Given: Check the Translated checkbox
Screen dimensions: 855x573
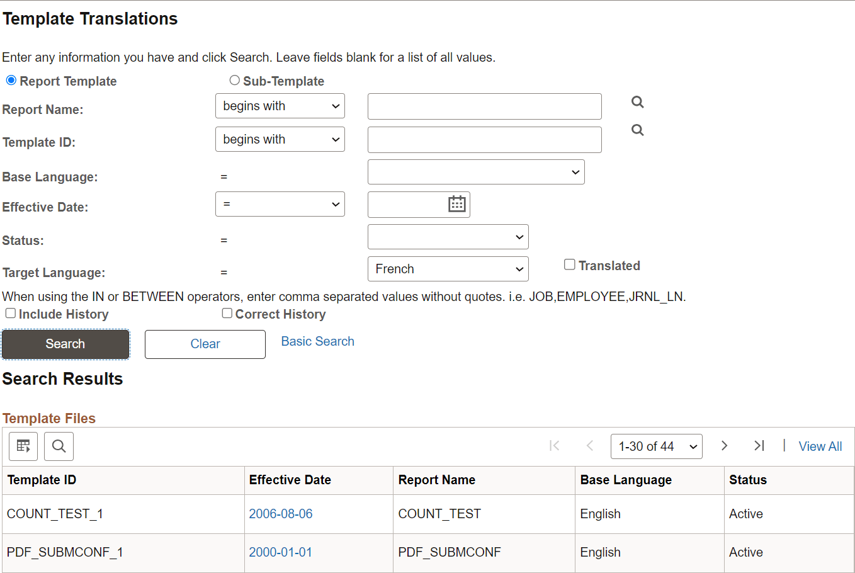Looking at the screenshot, I should [x=570, y=264].
